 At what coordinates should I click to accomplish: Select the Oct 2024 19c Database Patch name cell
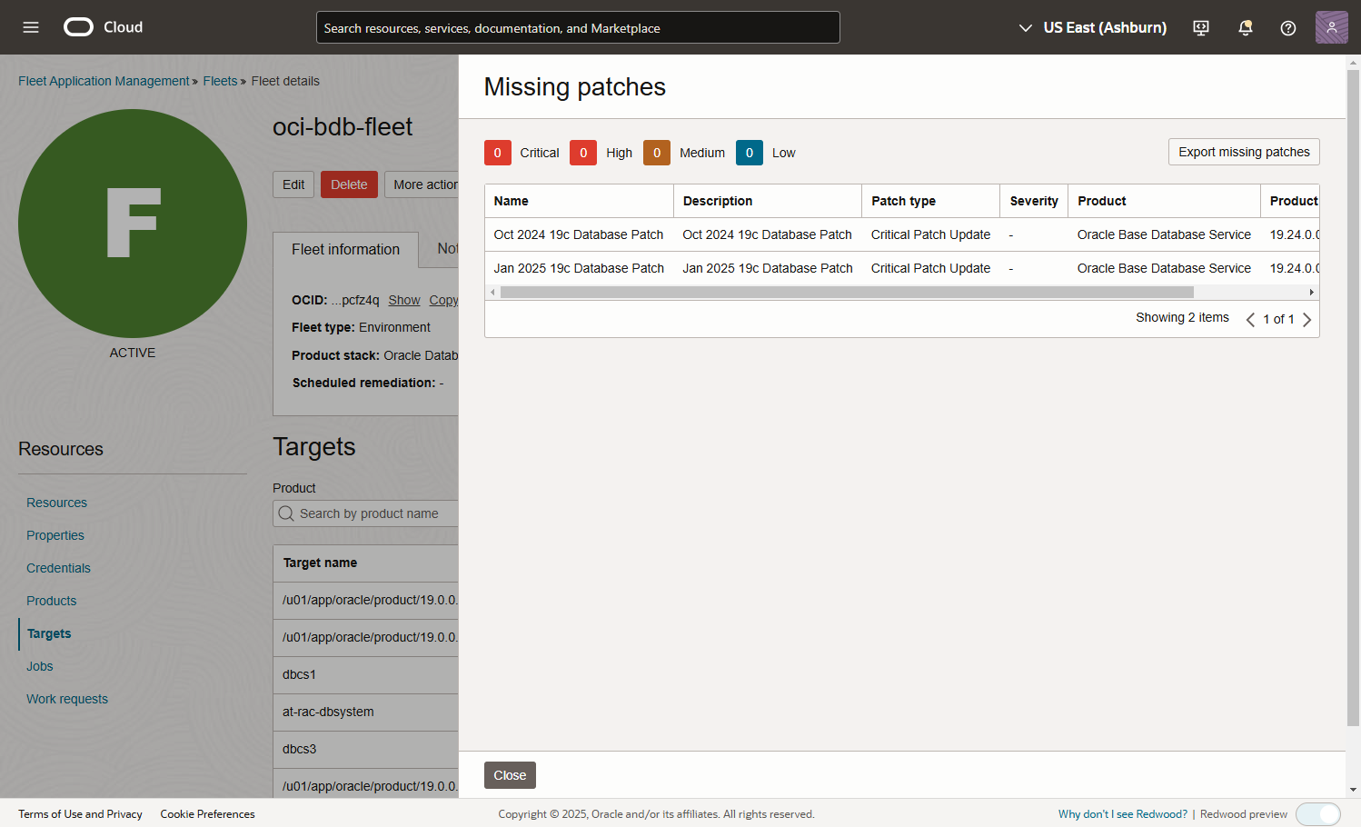click(579, 234)
